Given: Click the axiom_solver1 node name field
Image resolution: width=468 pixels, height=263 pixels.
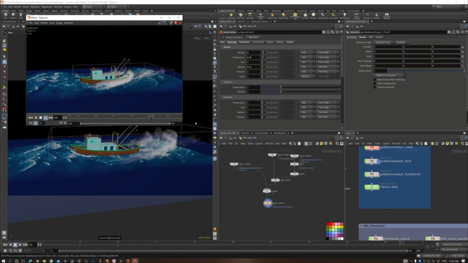Looking at the screenshot, I should coord(278,32).
